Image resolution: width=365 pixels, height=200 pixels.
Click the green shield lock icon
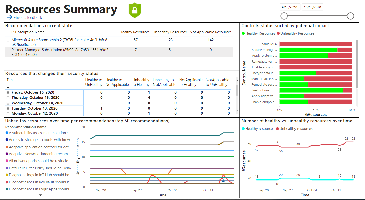point(135,10)
